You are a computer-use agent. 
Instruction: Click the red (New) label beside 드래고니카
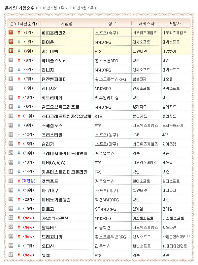pyautogui.click(x=28, y=237)
